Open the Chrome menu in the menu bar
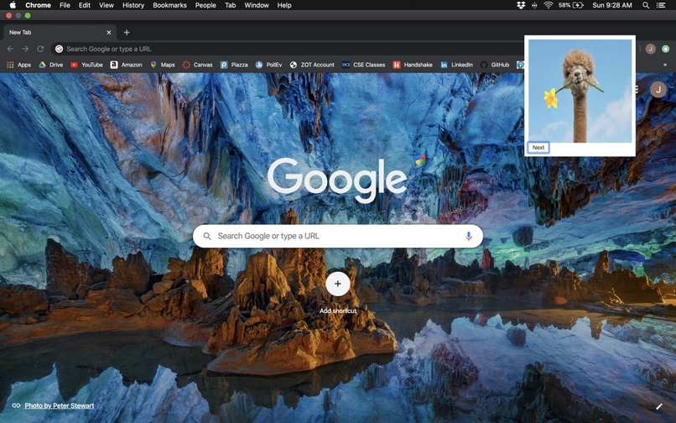This screenshot has height=423, width=676. pyautogui.click(x=38, y=5)
